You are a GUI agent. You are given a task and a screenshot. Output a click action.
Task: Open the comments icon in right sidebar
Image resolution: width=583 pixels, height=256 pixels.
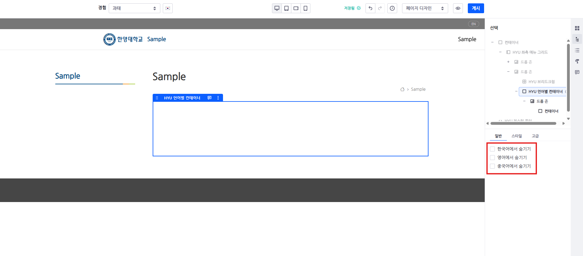(577, 72)
